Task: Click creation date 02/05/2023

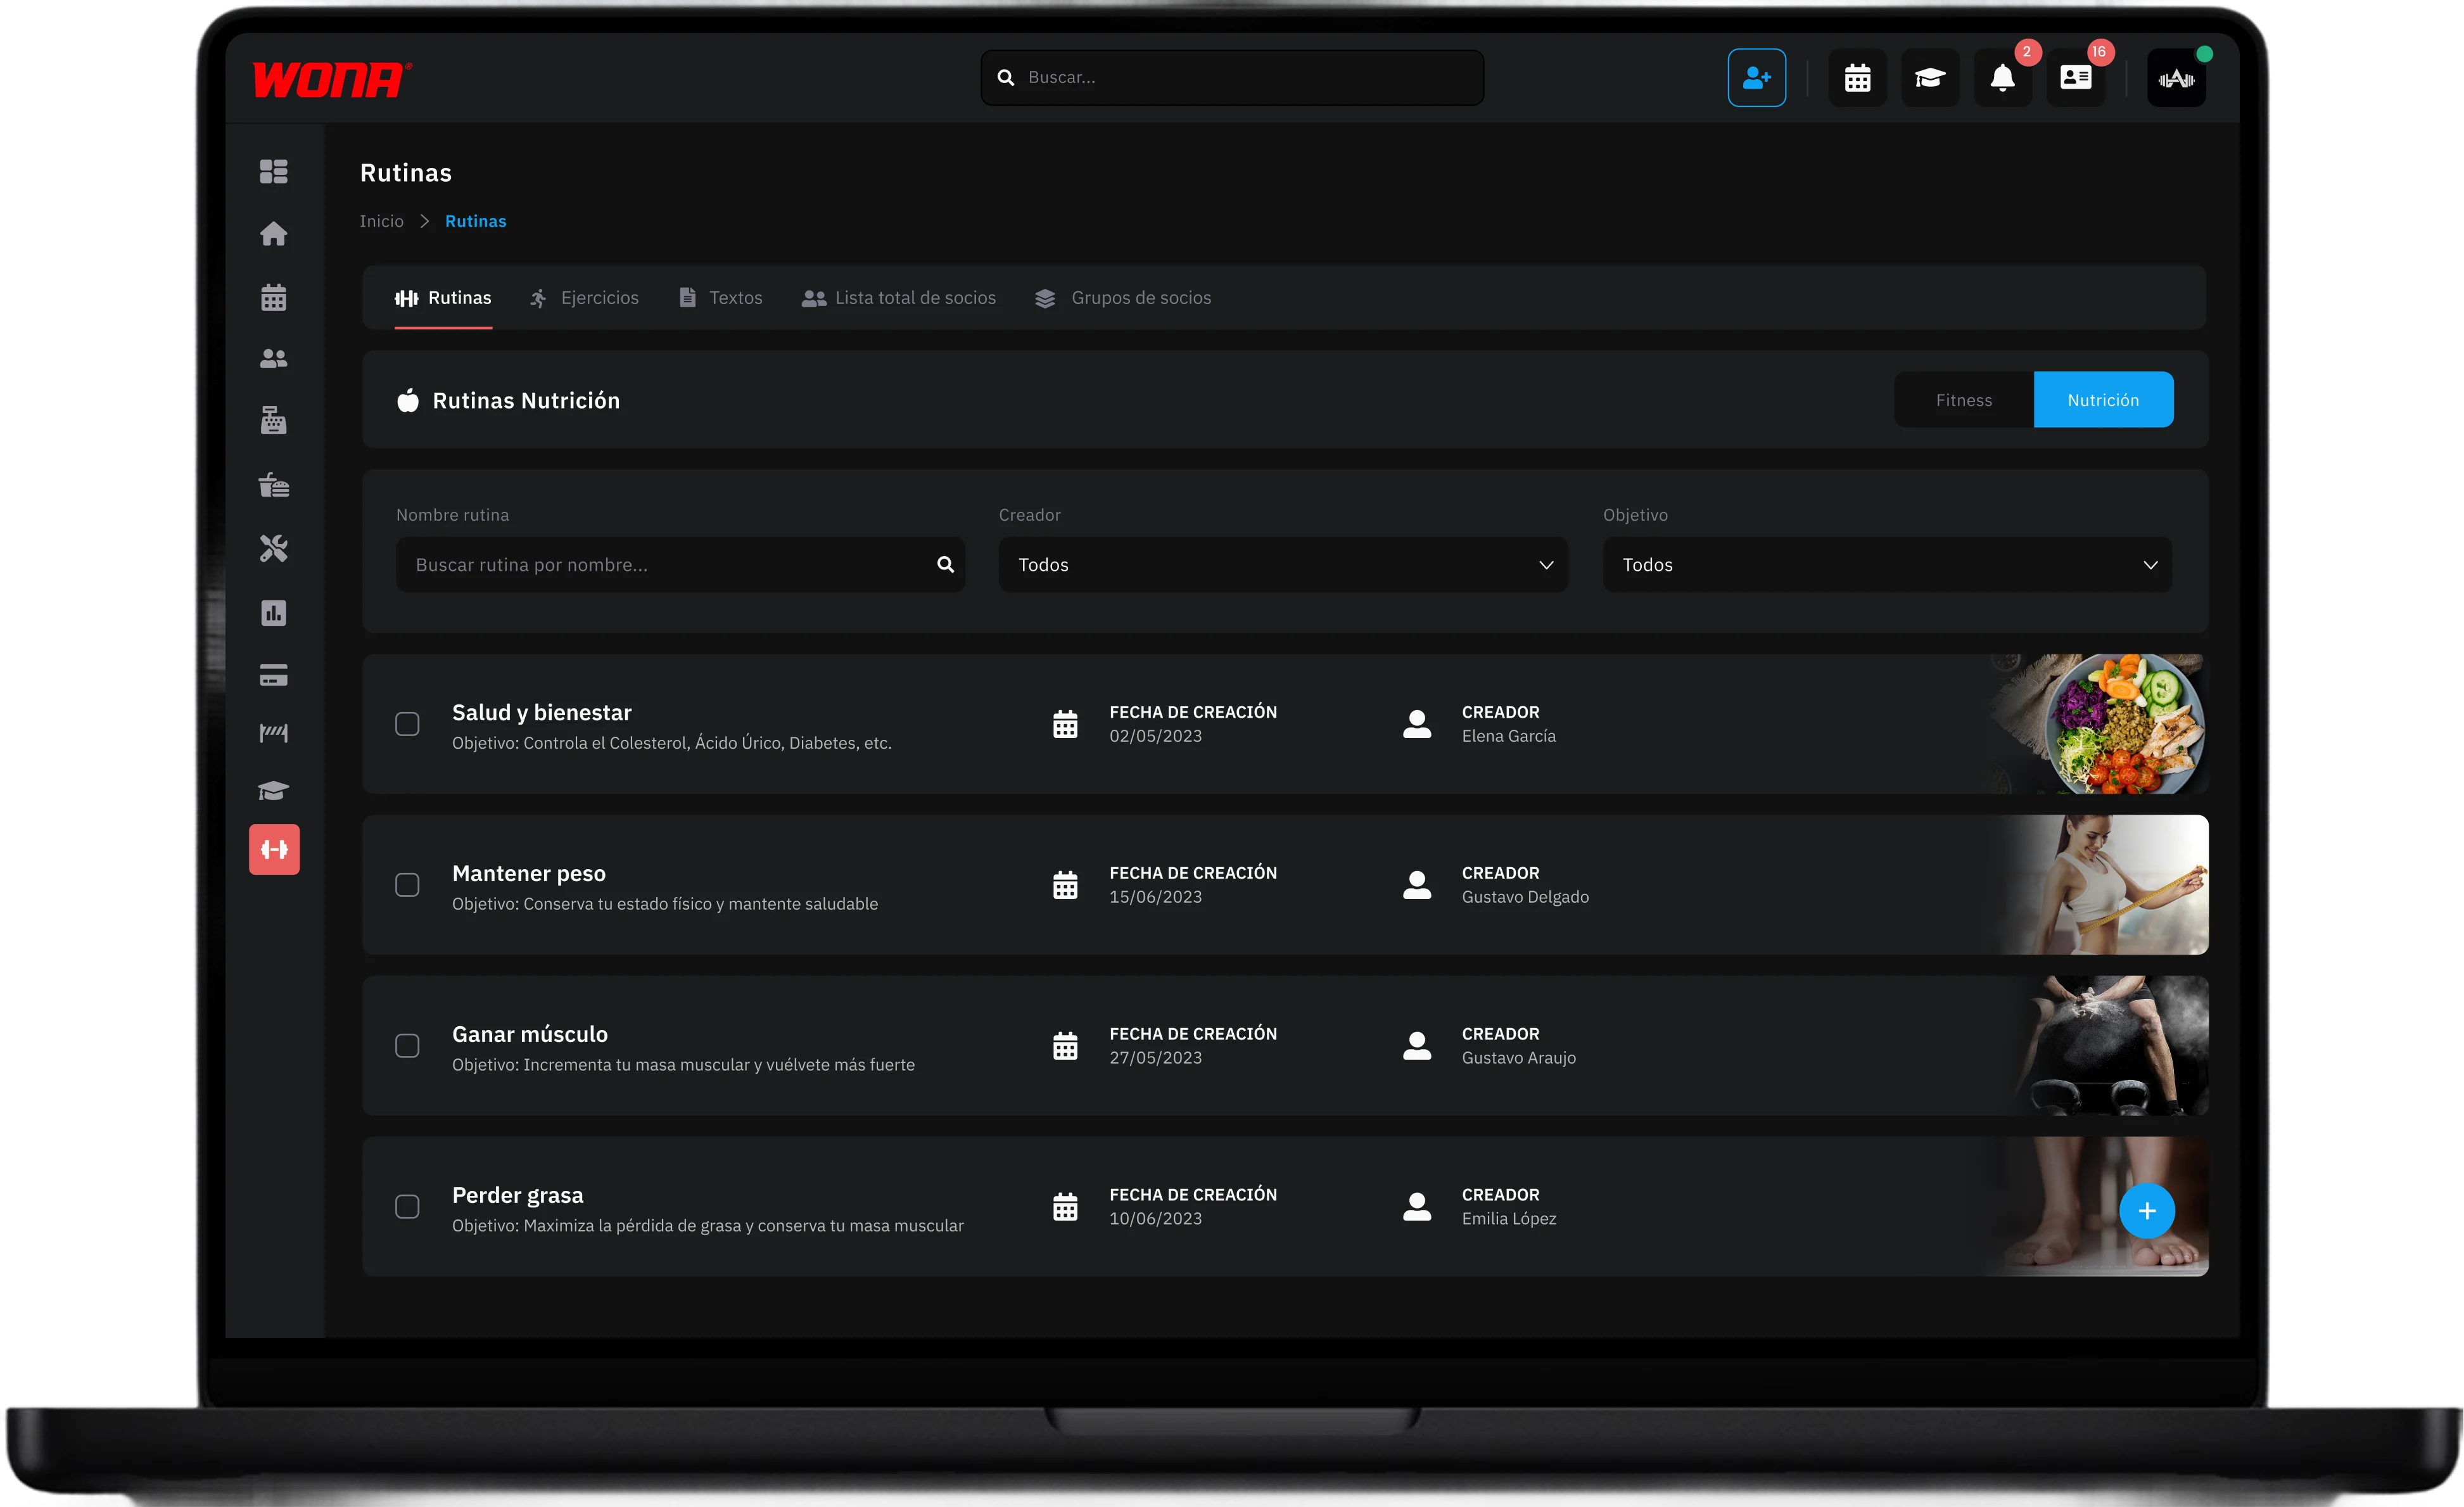Action: 1155,736
